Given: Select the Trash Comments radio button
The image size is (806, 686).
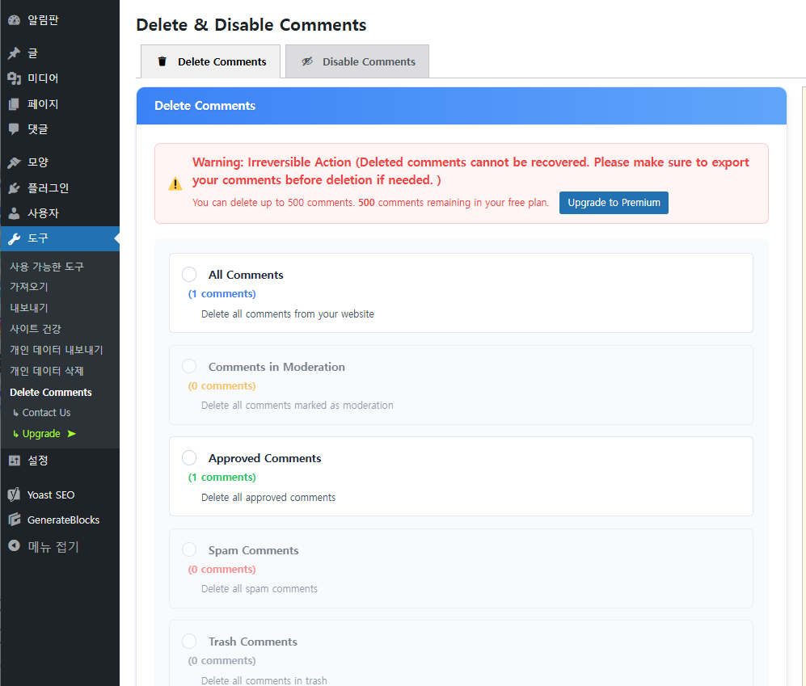Looking at the screenshot, I should pos(189,642).
